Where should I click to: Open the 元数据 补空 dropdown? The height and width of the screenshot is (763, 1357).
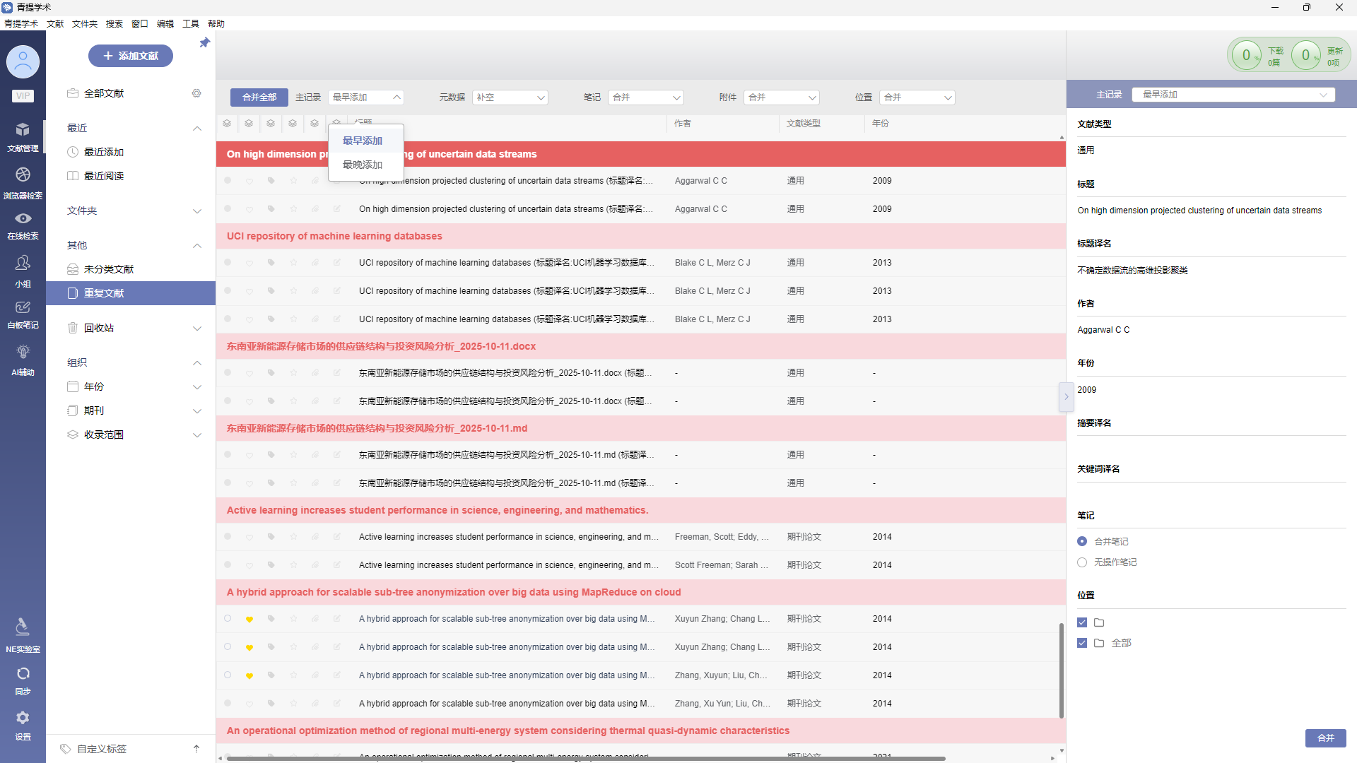(x=510, y=97)
